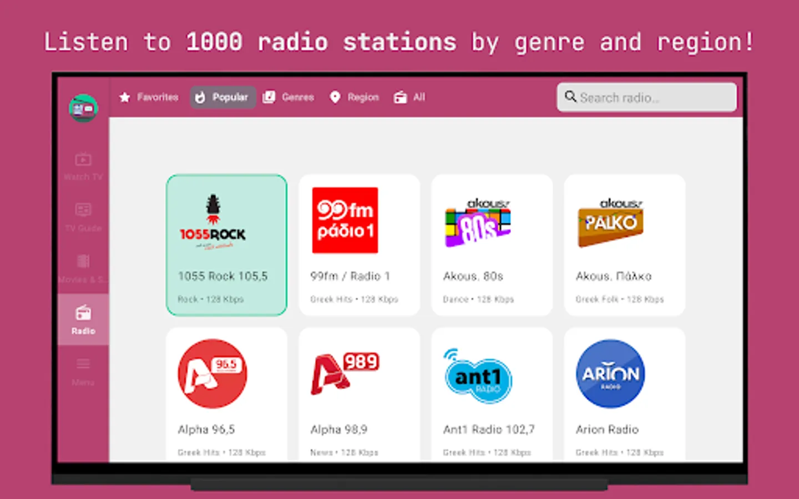This screenshot has width=799, height=499.
Task: Click the app logo in the sidebar
Action: click(x=83, y=108)
